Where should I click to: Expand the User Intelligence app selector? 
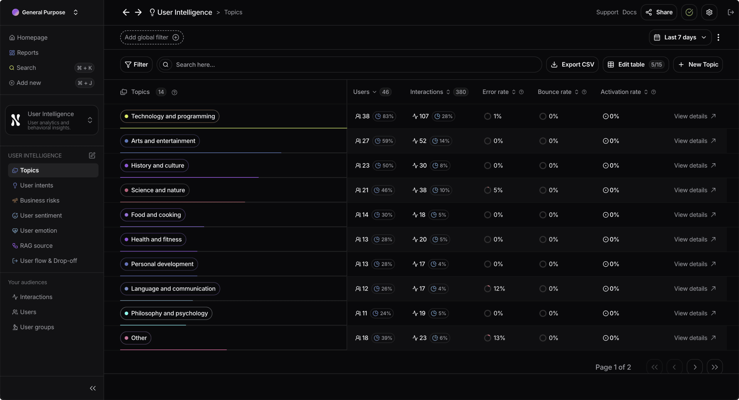tap(90, 120)
